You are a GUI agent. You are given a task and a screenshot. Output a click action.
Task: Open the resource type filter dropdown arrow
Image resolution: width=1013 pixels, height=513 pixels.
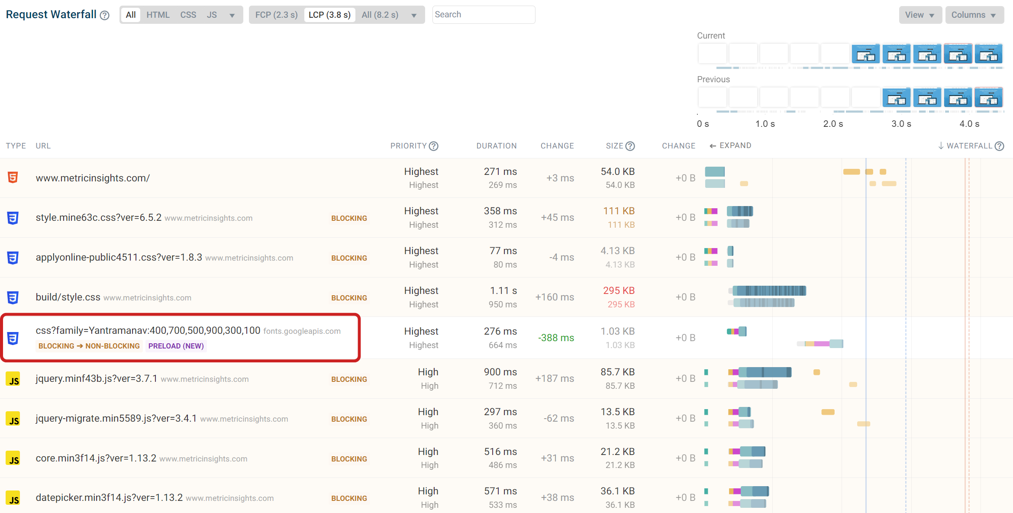232,16
